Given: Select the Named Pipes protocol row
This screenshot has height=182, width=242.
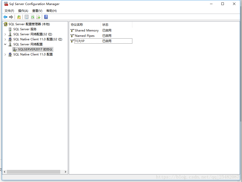Looking at the screenshot, I should [x=101, y=36].
